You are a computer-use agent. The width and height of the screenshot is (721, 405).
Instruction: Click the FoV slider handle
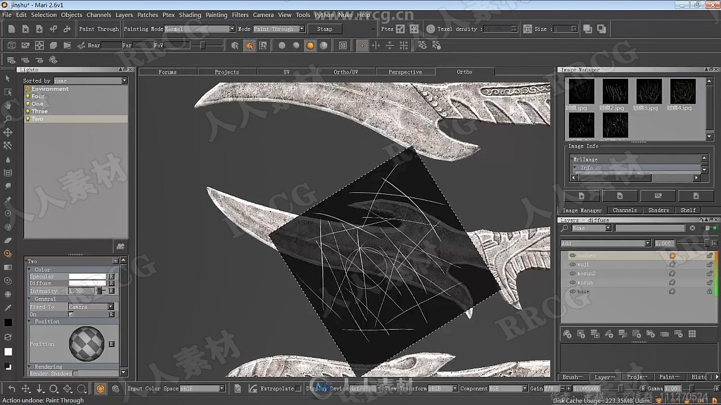coord(203,46)
